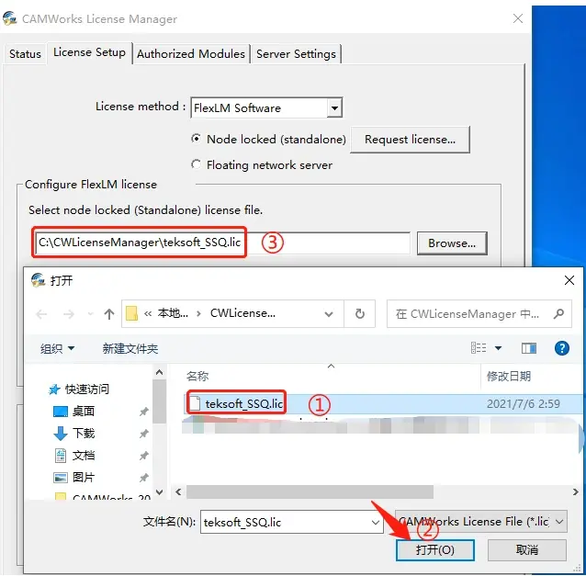Click the Request license button
Screen dimensions: 586x576
tap(410, 140)
